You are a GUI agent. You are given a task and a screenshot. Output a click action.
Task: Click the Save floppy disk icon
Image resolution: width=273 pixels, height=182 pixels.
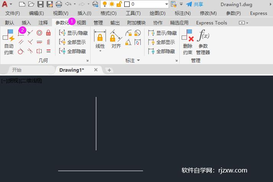tap(41, 4)
